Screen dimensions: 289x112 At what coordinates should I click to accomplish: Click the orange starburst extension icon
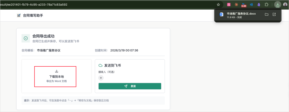coord(236,5)
